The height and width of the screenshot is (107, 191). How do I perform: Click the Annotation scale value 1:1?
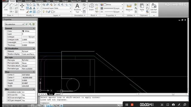coord(29,92)
